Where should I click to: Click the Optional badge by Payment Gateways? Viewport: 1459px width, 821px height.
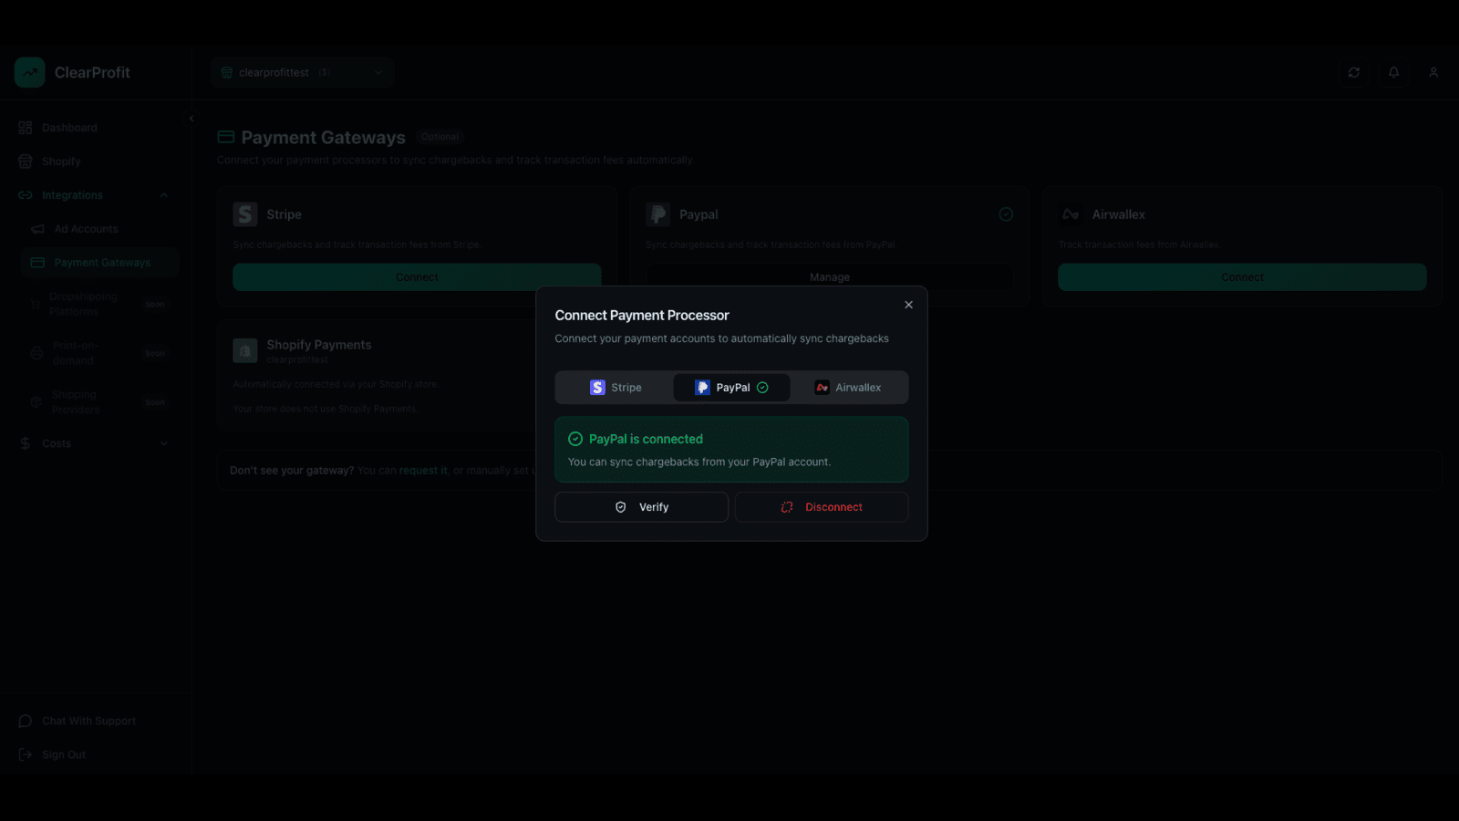[x=440, y=137]
